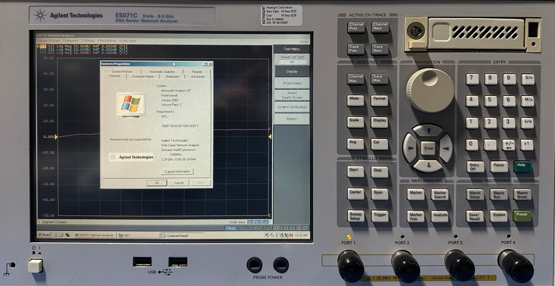Open the Windows Start menu
Image resolution: width=555 pixels, height=286 pixels.
tap(44, 235)
